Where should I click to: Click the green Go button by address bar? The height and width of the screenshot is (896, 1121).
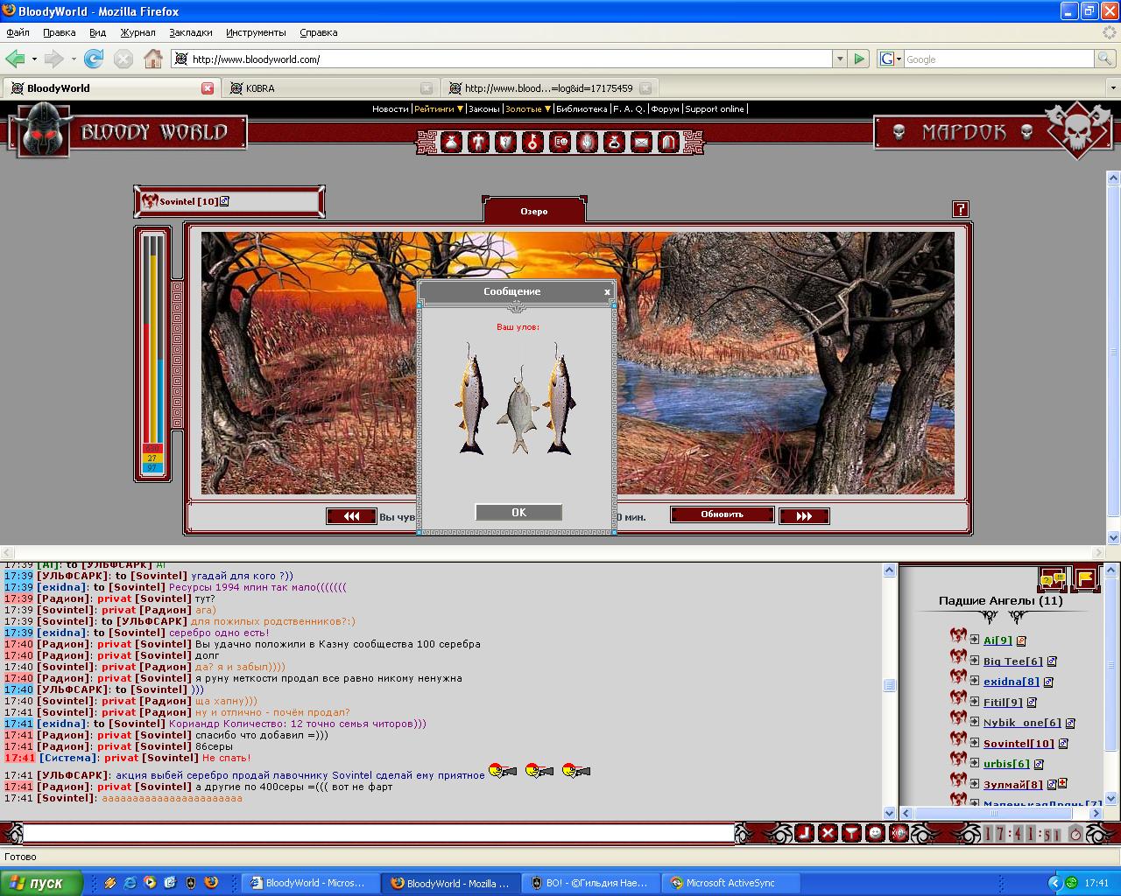859,59
